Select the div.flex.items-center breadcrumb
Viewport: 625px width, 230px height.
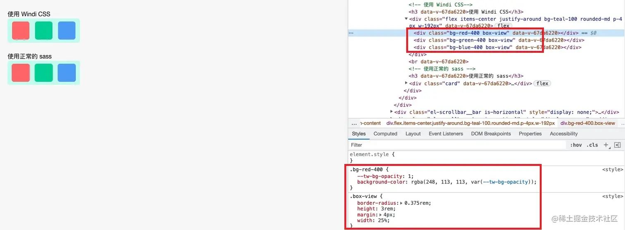point(470,123)
